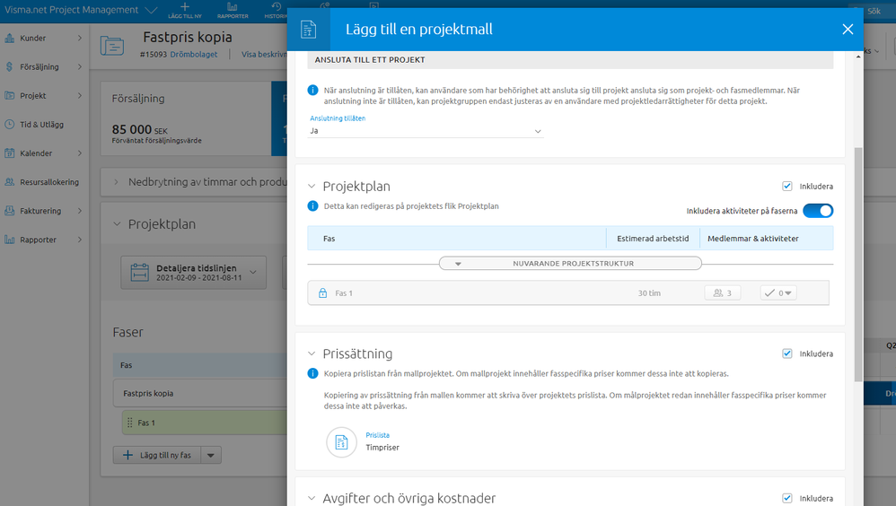Screen dimensions: 896x506
Task: Click the lock icon beside Fas 1
Action: tap(322, 292)
